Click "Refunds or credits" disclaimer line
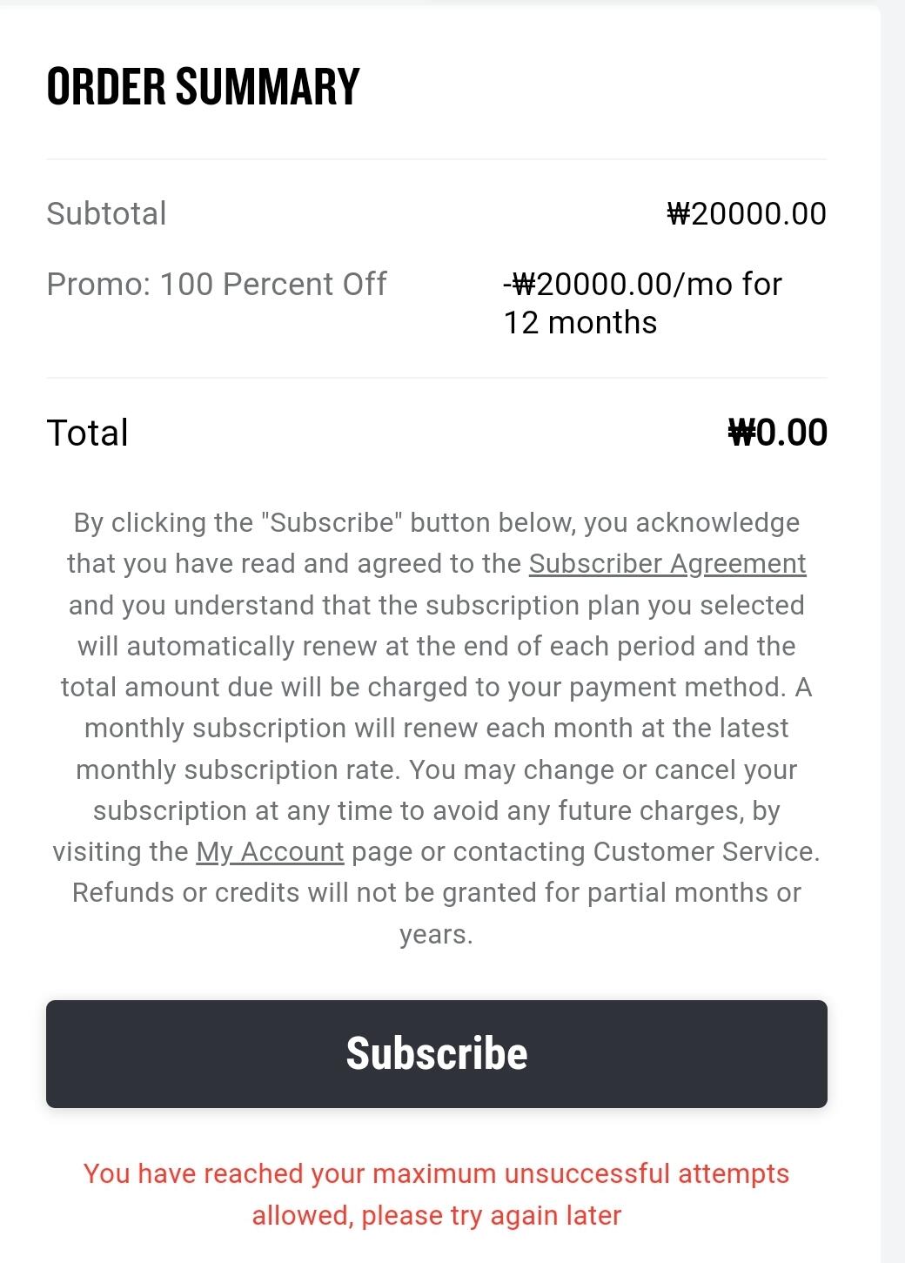 436,893
